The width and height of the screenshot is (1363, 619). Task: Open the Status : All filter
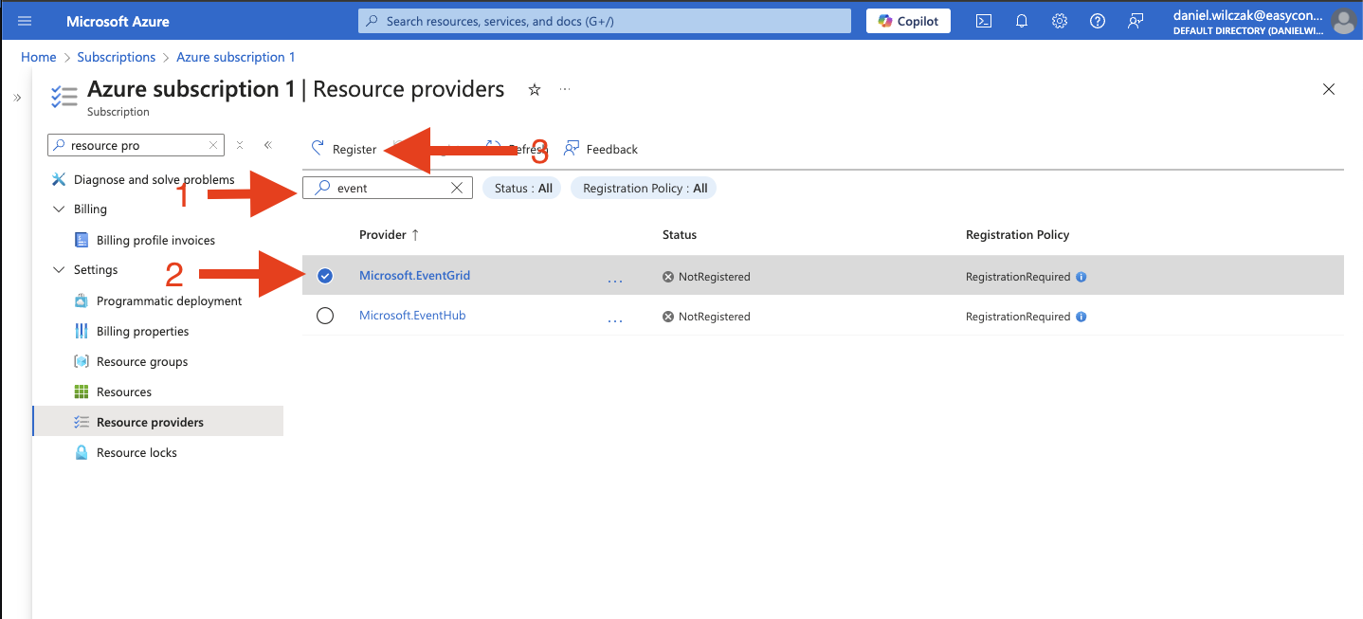[522, 188]
